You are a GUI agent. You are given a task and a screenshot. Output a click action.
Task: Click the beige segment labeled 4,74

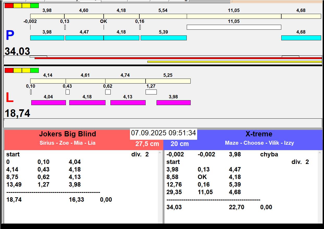tap(125, 81)
